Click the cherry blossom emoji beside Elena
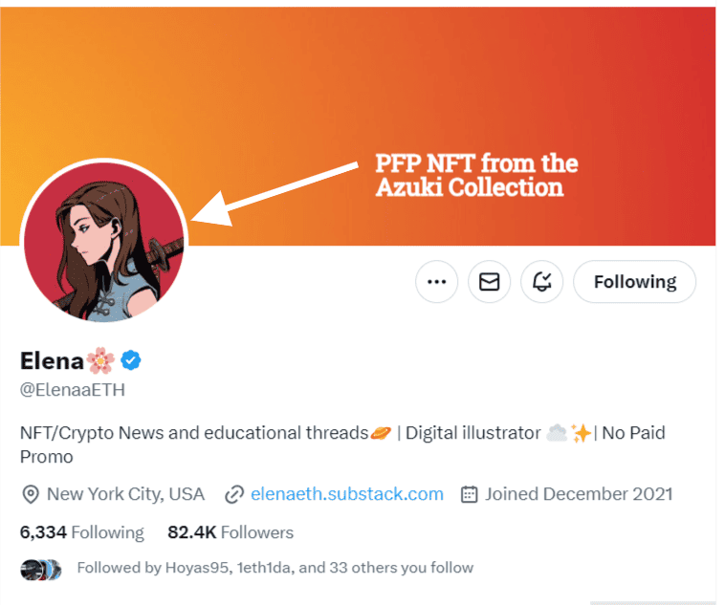 tap(100, 360)
